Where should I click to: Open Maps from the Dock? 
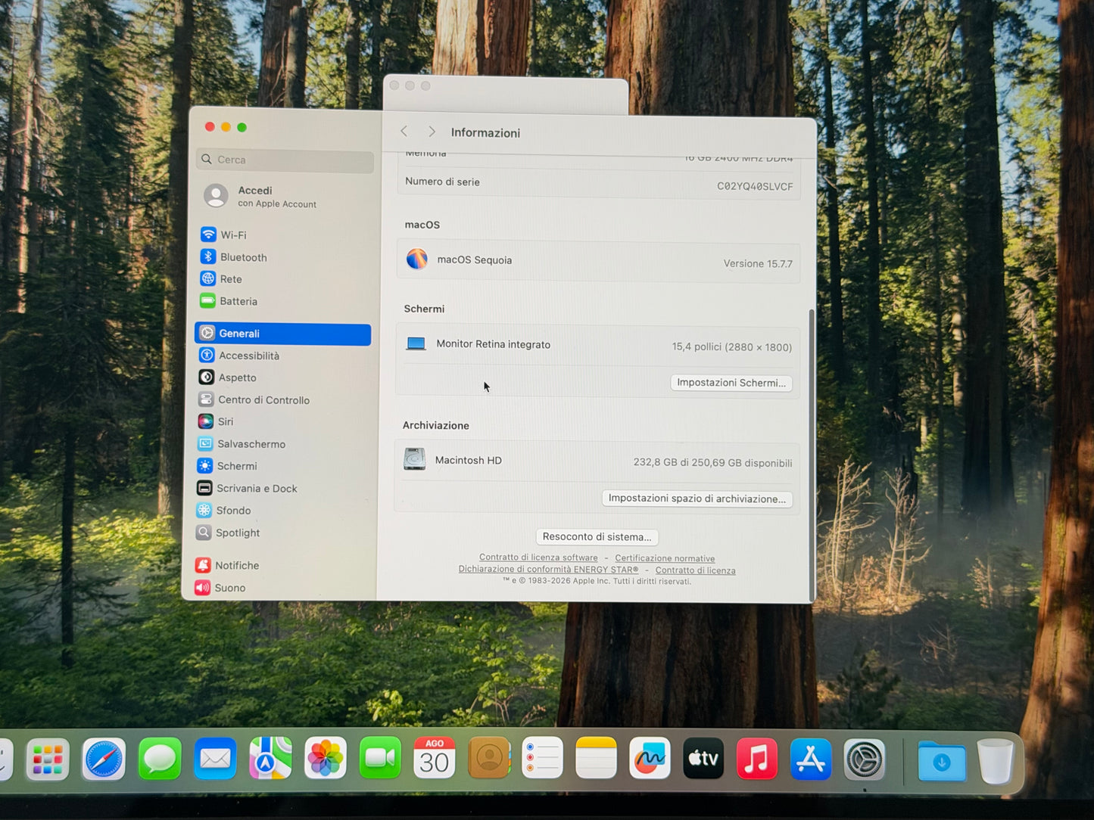[x=271, y=758]
